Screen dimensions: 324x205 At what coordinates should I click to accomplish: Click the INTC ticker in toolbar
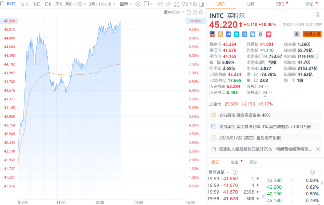pos(11,4)
